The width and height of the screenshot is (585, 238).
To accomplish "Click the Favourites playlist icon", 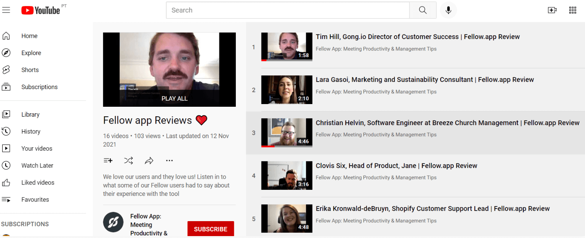I will tap(6, 200).
